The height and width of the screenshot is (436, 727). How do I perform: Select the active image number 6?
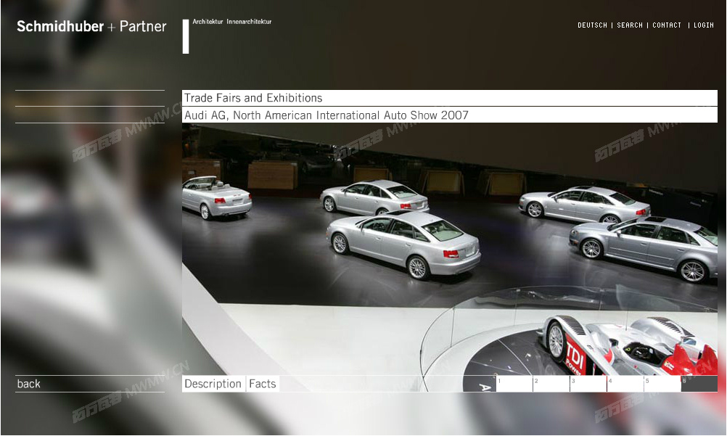pyautogui.click(x=699, y=384)
